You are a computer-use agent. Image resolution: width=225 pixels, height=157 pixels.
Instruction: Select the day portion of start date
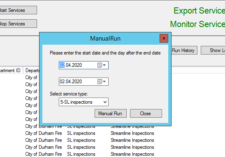[62, 65]
